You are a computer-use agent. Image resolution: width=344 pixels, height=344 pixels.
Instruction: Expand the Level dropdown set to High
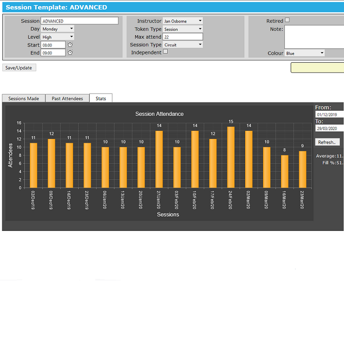point(58,37)
